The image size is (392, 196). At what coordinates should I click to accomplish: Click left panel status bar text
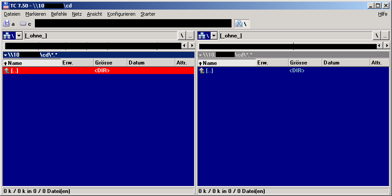[x=37, y=191]
